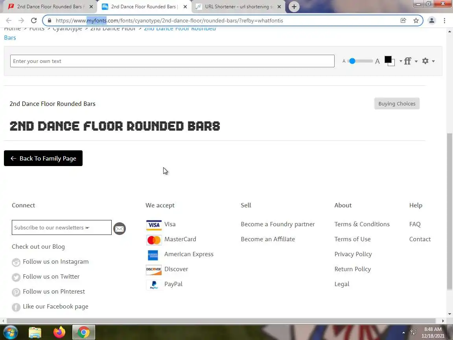Screen dimensions: 453x340
Task: Click the Twitter bird icon
Action: [16, 277]
